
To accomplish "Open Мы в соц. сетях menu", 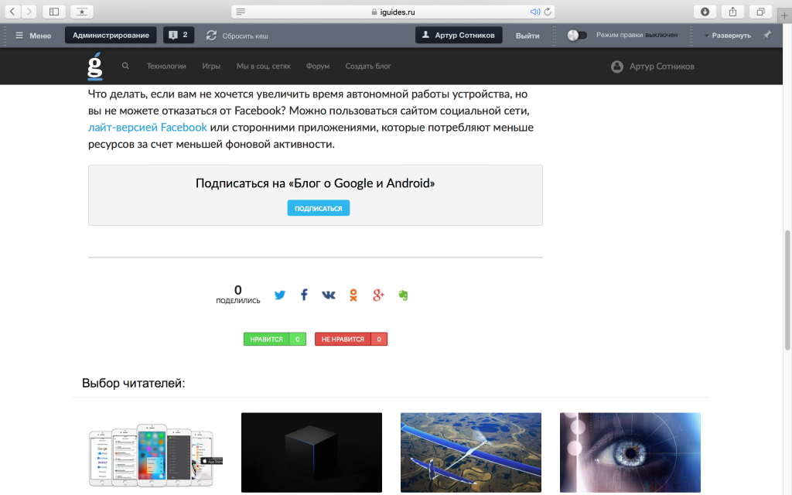I will [263, 67].
